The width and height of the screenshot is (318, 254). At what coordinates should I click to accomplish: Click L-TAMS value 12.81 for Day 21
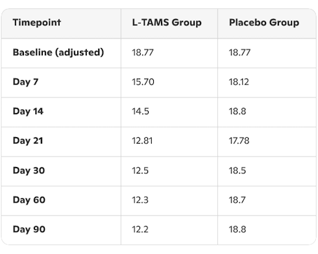142,141
